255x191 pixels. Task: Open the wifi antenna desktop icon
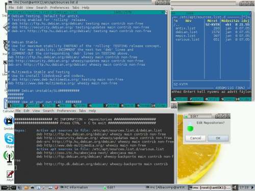point(9,156)
